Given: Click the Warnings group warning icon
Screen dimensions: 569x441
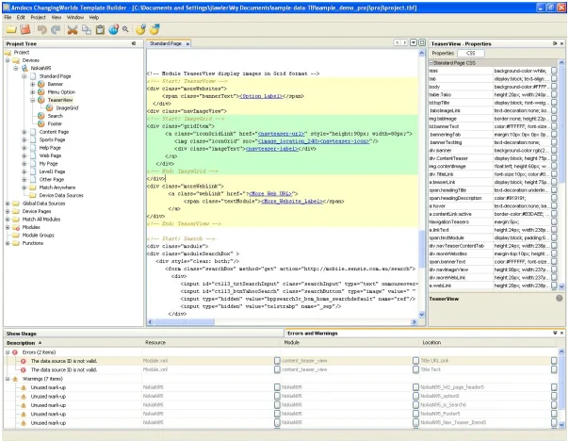Looking at the screenshot, I should coord(15,379).
